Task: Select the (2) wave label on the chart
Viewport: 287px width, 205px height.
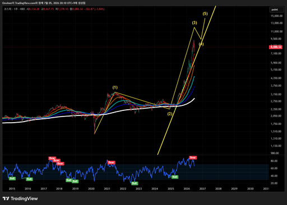Action: point(170,114)
